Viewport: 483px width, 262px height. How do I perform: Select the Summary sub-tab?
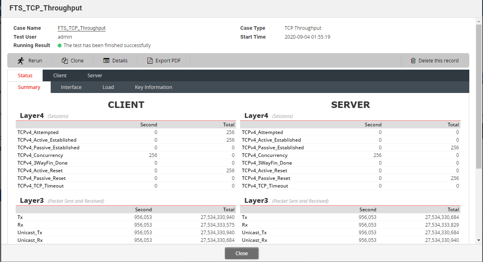coord(29,87)
